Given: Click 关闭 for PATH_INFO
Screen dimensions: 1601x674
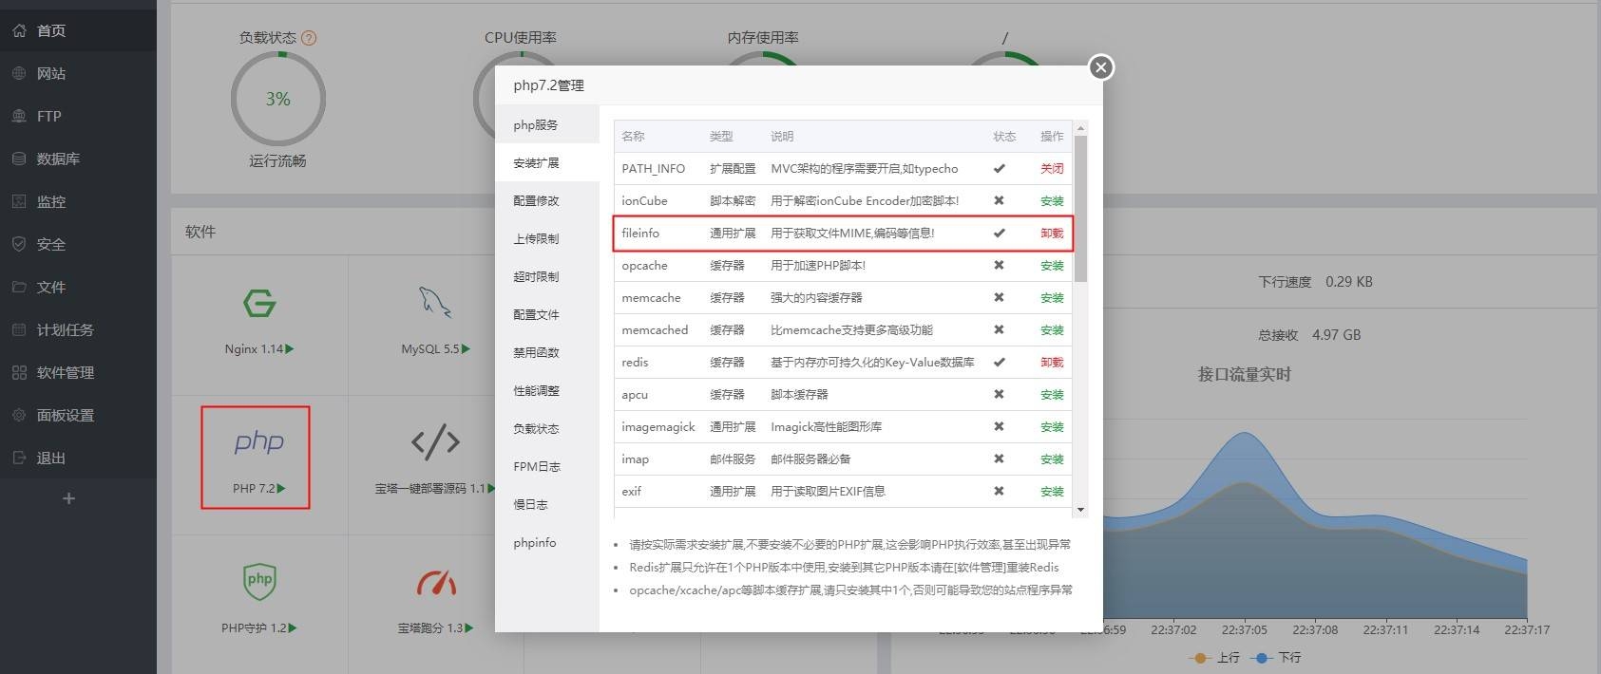Looking at the screenshot, I should (1052, 169).
